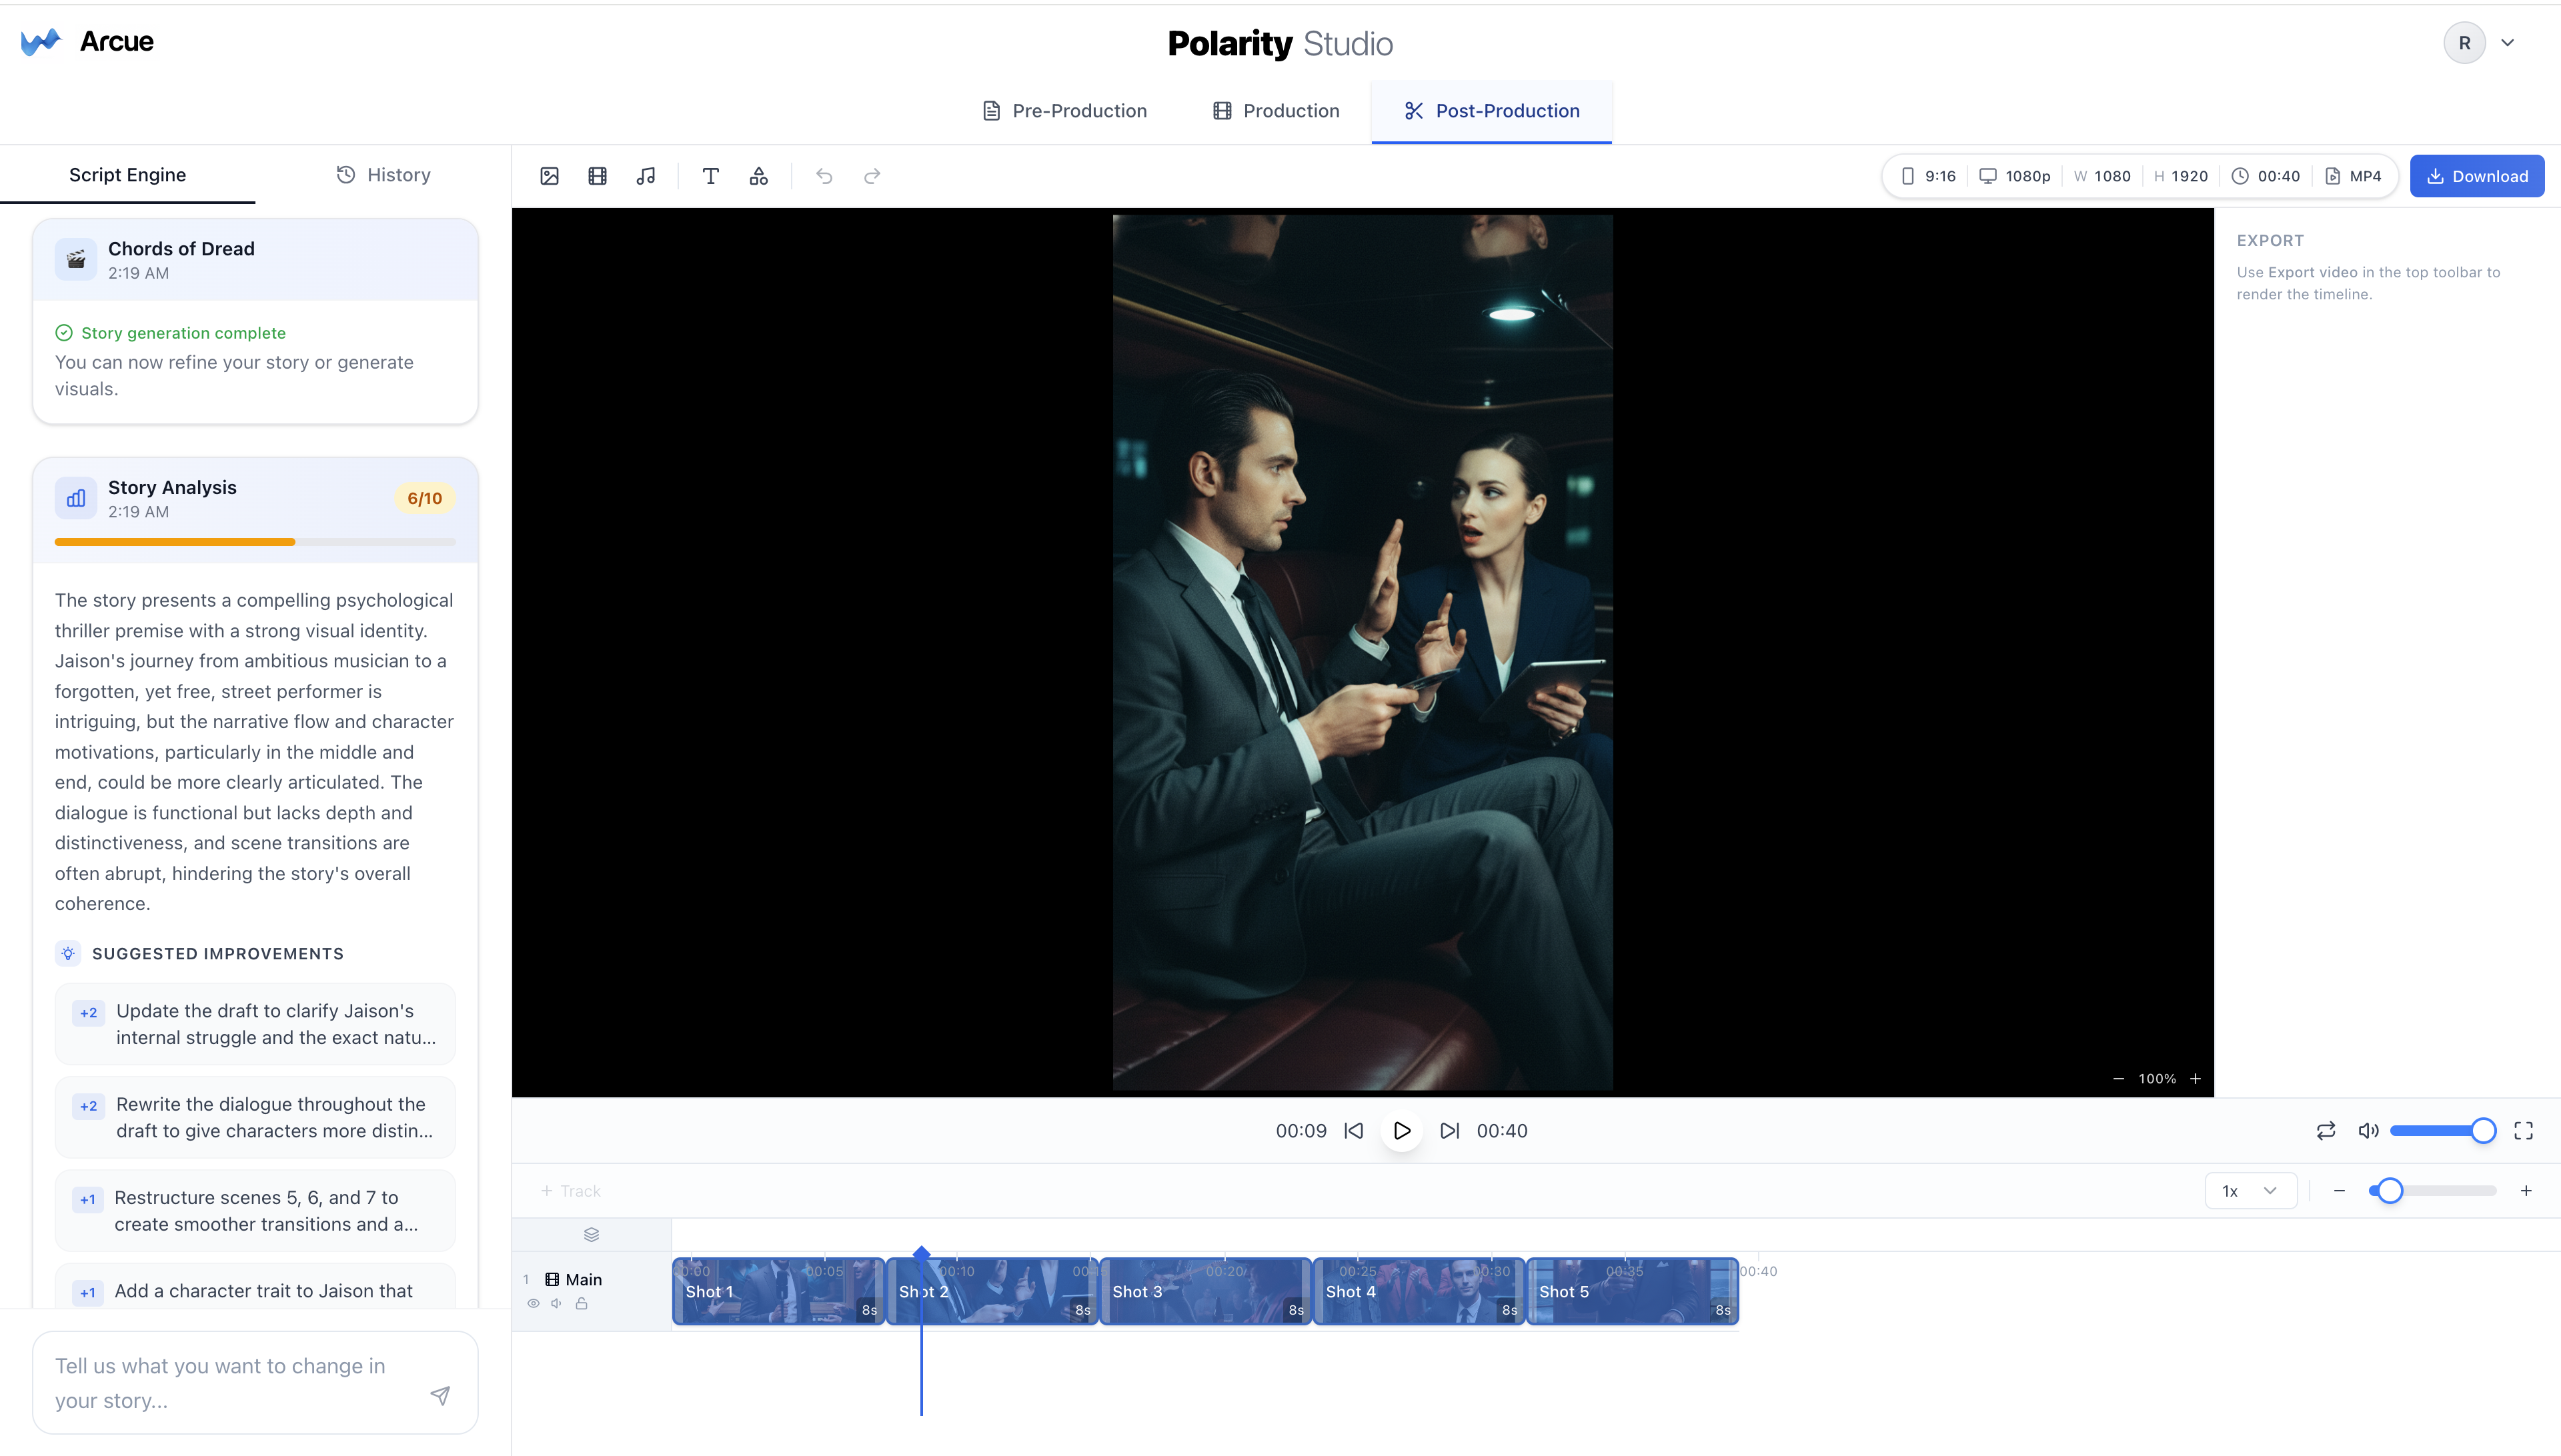The image size is (2561, 1456).
Task: Toggle Main track visibility eye
Action: [x=534, y=1304]
